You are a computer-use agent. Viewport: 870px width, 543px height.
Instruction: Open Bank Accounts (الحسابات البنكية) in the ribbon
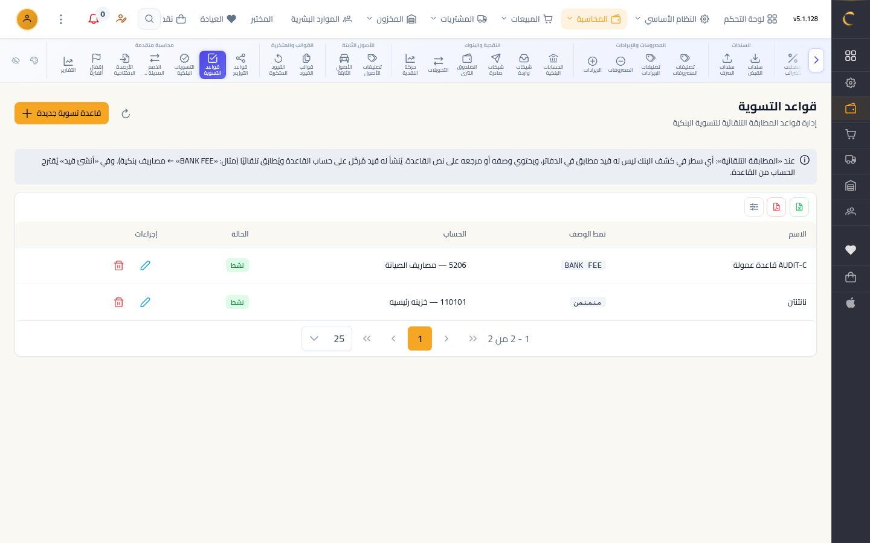(553, 65)
